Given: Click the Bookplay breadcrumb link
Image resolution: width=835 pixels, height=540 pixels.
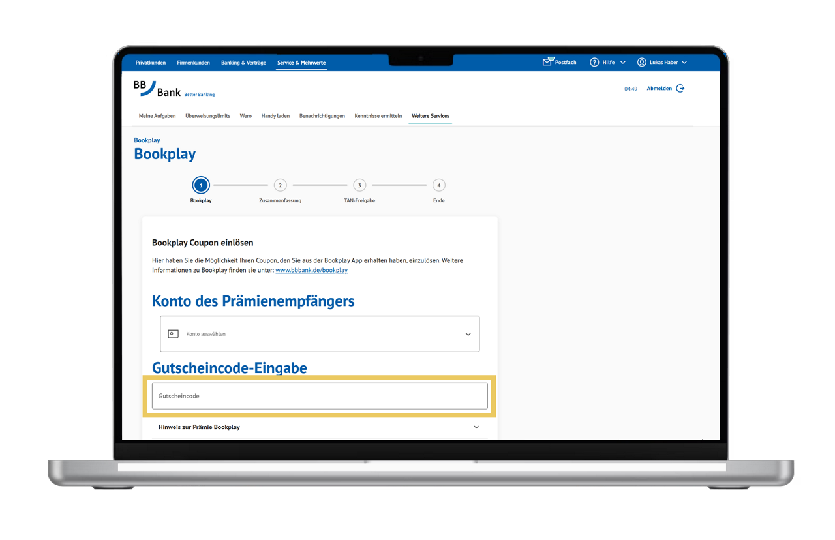Looking at the screenshot, I should (x=147, y=140).
